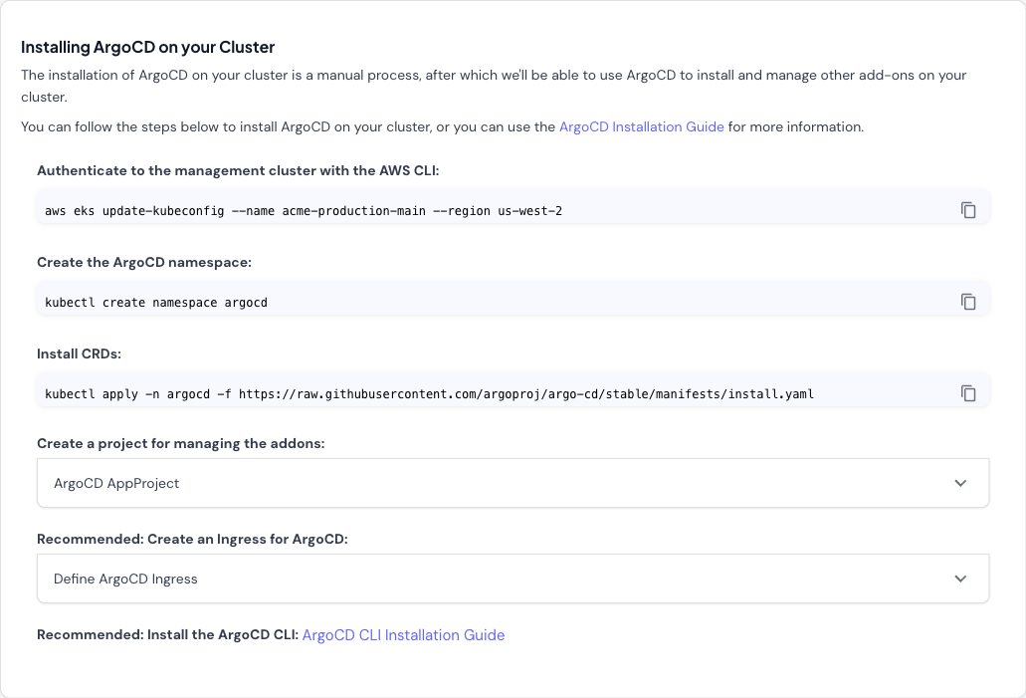Click the copy icon beside the authentication command
This screenshot has width=1026, height=698.
click(968, 210)
